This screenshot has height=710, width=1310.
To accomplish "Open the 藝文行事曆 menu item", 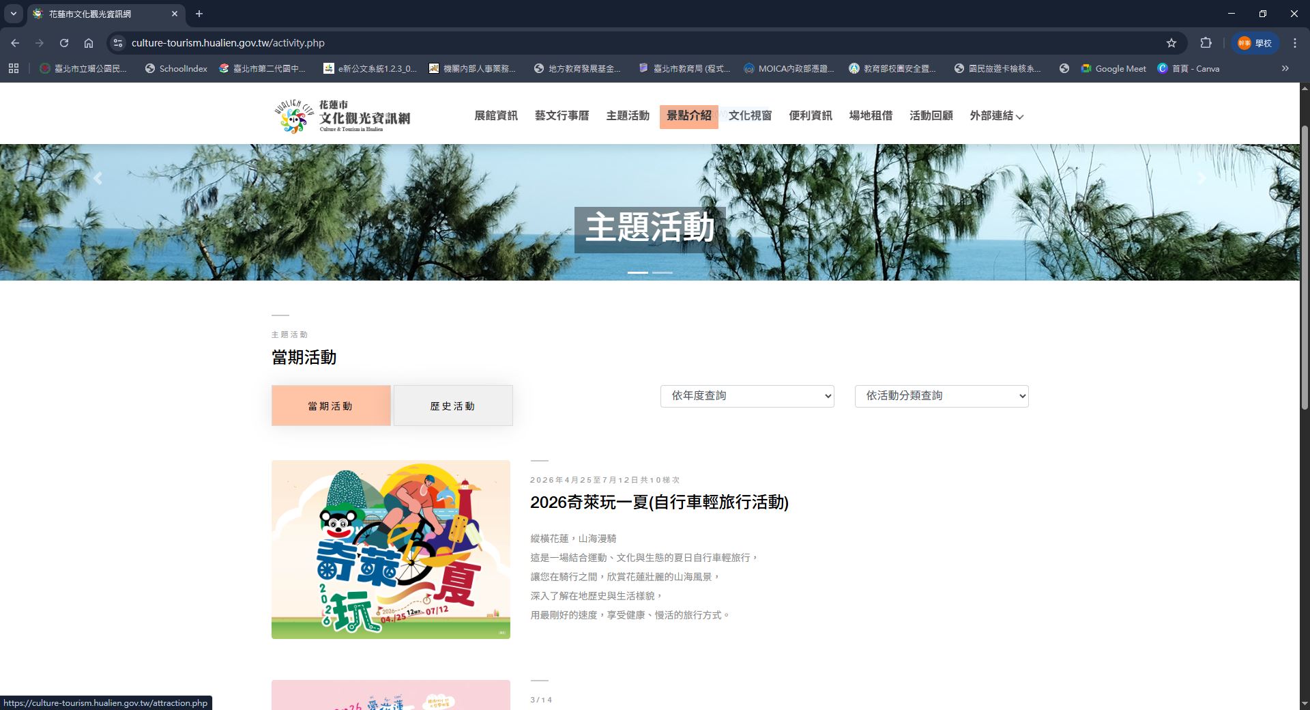I will 562,115.
